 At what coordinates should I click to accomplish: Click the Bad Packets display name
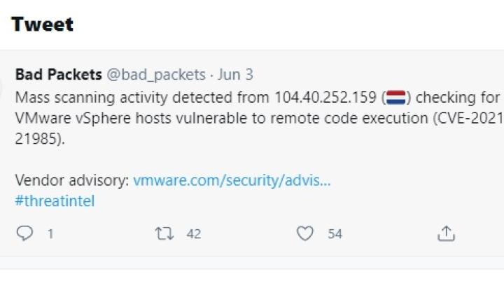pos(59,75)
